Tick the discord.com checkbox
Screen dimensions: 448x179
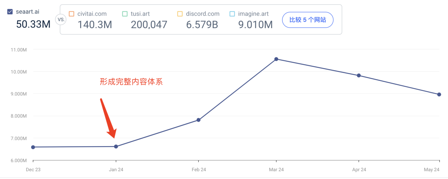tap(180, 14)
